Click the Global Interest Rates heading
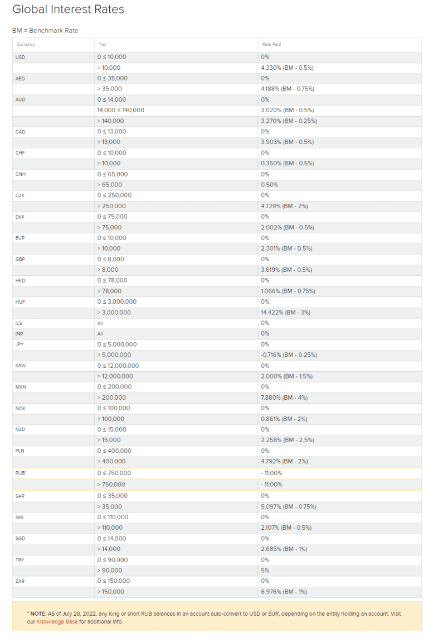The width and height of the screenshot is (428, 637). click(x=68, y=9)
